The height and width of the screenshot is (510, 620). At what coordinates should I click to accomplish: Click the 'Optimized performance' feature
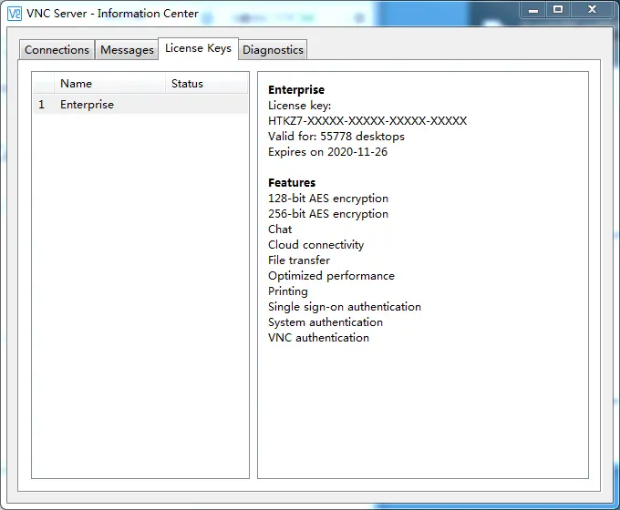331,276
